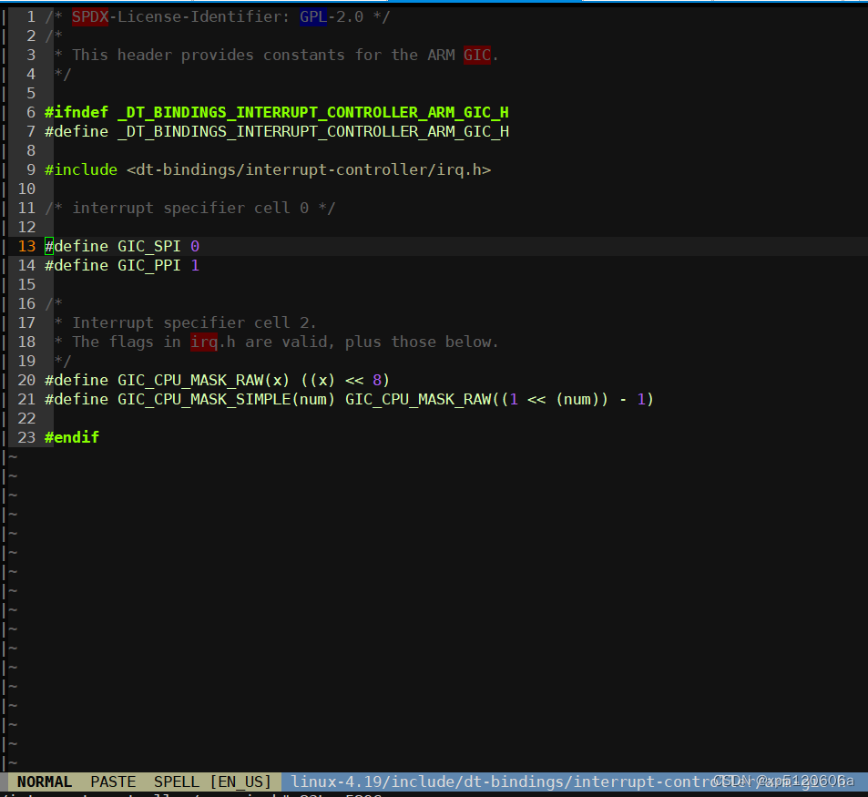Image resolution: width=868 pixels, height=797 pixels.
Task: Click the number 8 on line 20
Action: 377,380
